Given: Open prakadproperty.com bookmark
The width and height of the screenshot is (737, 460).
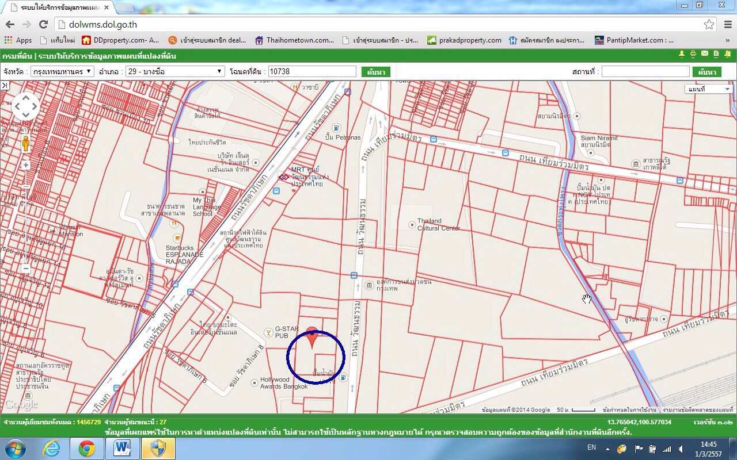Looking at the screenshot, I should coord(464,40).
